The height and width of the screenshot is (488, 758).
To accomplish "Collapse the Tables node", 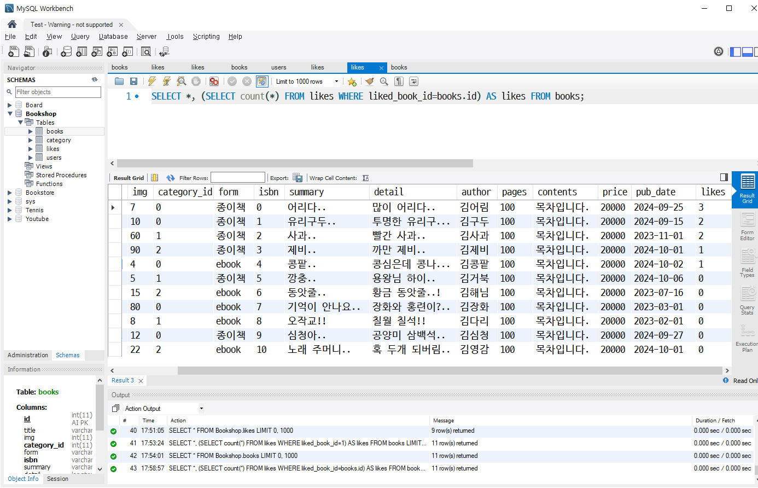I will pyautogui.click(x=20, y=123).
